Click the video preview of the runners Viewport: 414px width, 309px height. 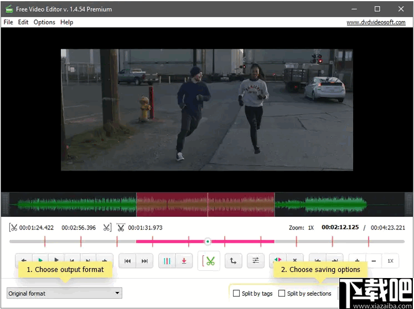pyautogui.click(x=207, y=109)
